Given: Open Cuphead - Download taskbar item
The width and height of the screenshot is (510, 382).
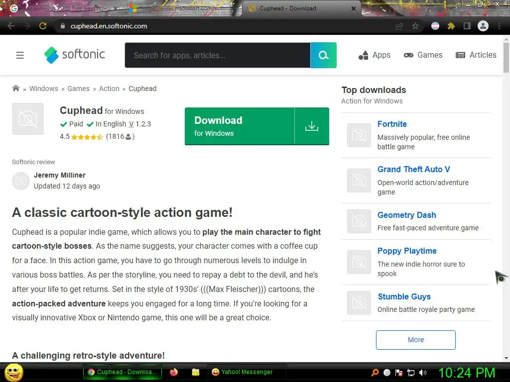Looking at the screenshot, I should point(123,372).
